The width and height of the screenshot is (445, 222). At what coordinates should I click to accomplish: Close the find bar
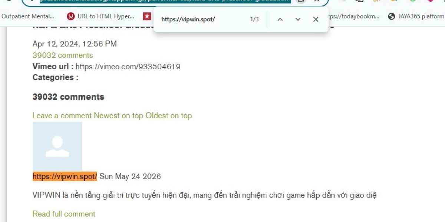tap(316, 19)
